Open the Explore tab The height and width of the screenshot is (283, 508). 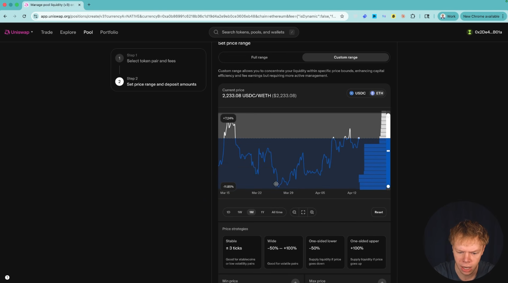(68, 32)
